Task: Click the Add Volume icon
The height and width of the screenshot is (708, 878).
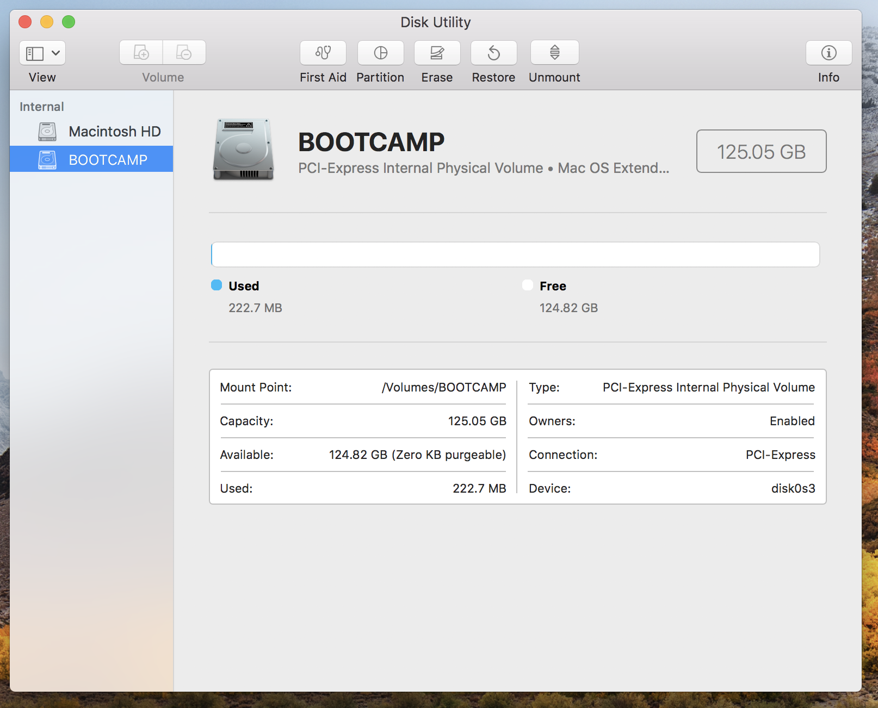Action: pyautogui.click(x=141, y=53)
